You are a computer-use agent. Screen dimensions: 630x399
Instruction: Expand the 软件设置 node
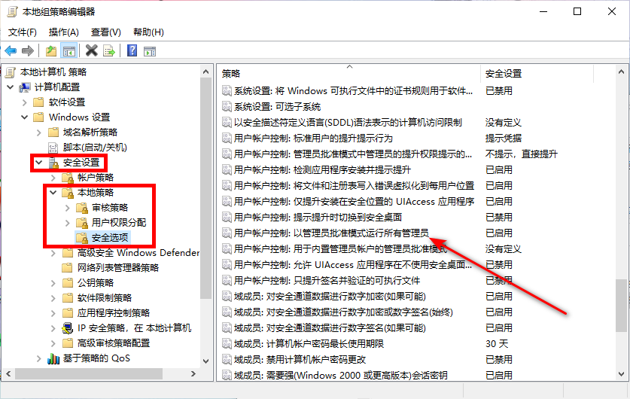[x=25, y=102]
